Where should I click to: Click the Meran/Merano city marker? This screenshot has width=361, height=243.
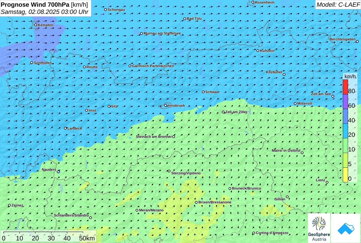click(x=137, y=210)
